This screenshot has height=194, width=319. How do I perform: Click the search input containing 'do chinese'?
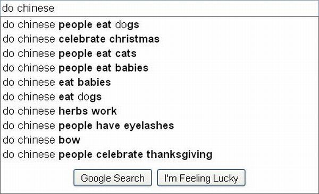(159, 8)
